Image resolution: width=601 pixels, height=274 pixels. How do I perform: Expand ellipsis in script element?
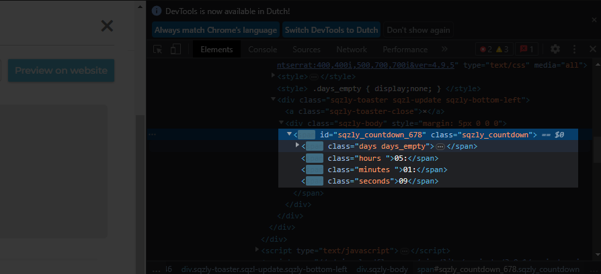pyautogui.click(x=404, y=251)
